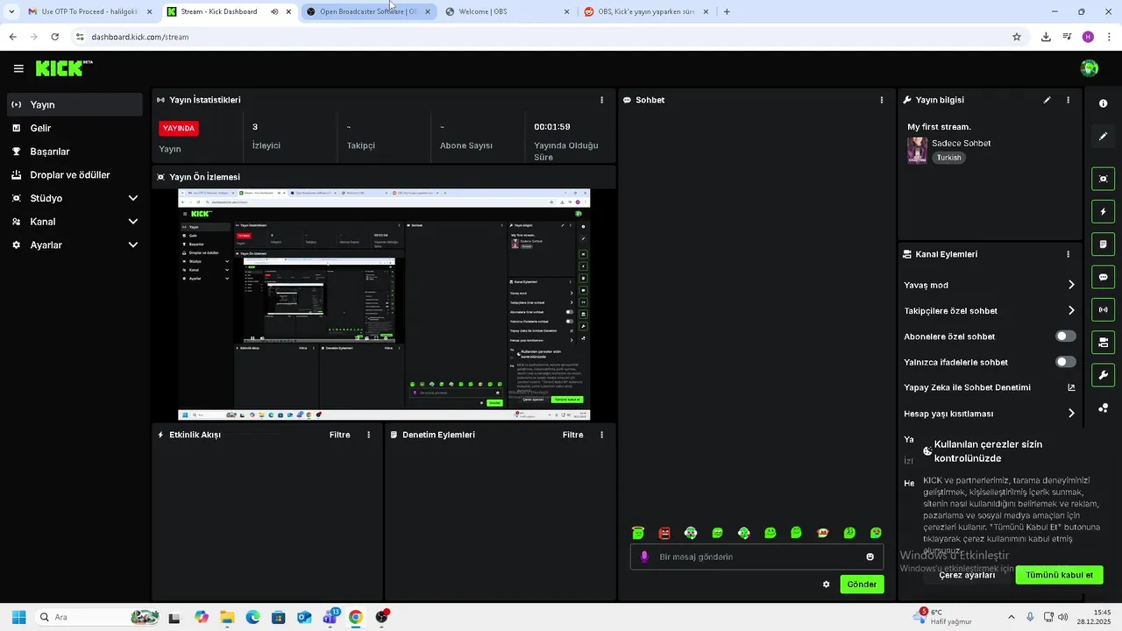
Task: Switch to Open Broadcaster Software tab
Action: coord(368,11)
